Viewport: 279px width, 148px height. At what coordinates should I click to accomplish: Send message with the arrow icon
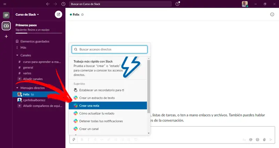click(271, 140)
